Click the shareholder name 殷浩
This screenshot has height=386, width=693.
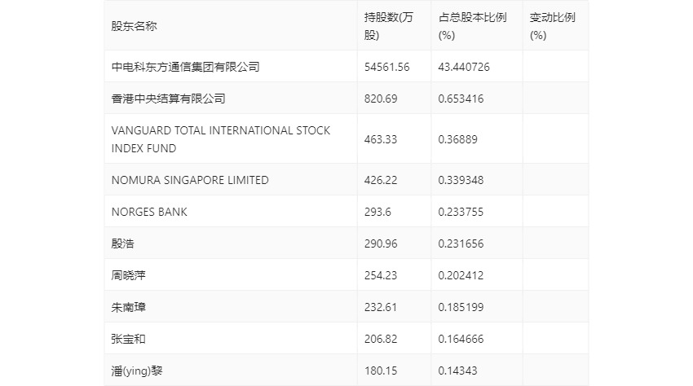pos(123,243)
